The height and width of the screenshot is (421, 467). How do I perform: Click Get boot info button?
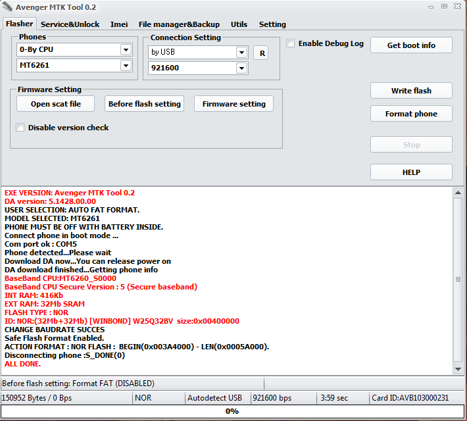tap(411, 45)
